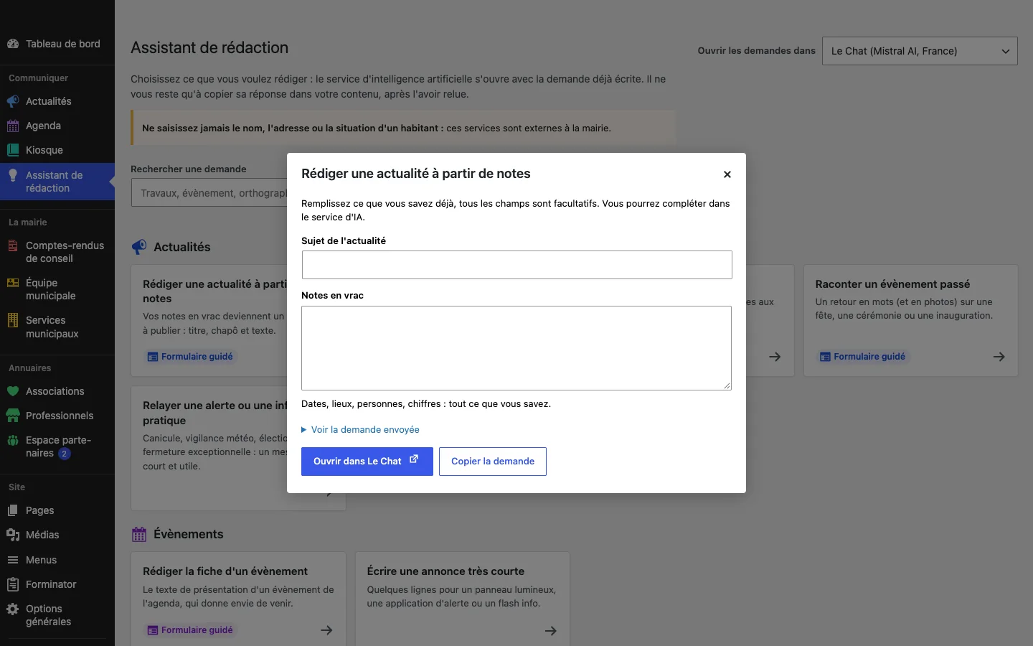Viewport: 1033px width, 646px height.
Task: Click the calendar icon beside Évènements heading
Action: coord(139,534)
